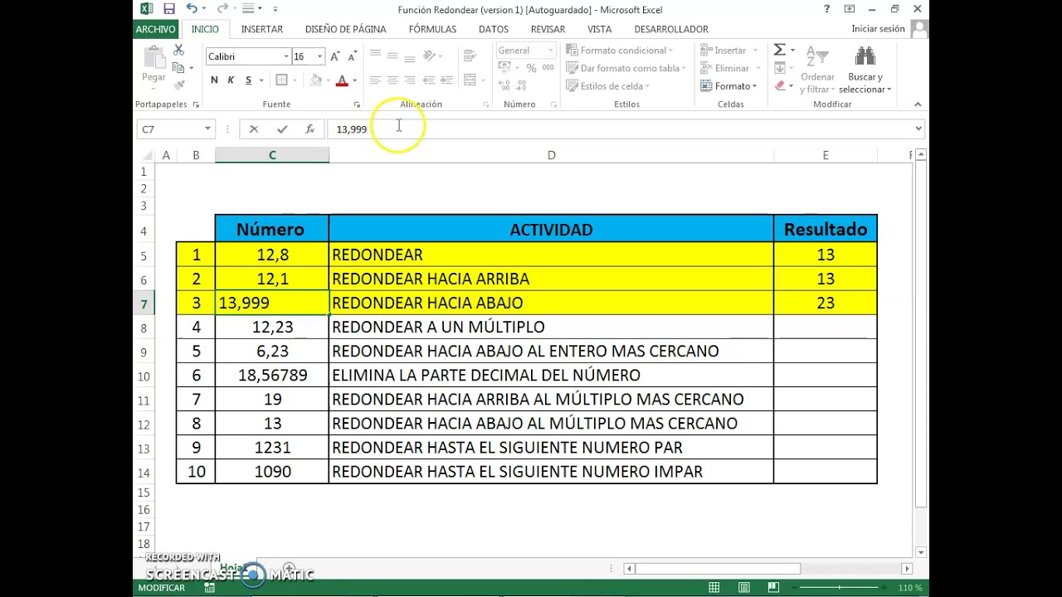Screen dimensions: 1062x597
Task: Apply red font color with the A
Action: pyautogui.click(x=341, y=80)
